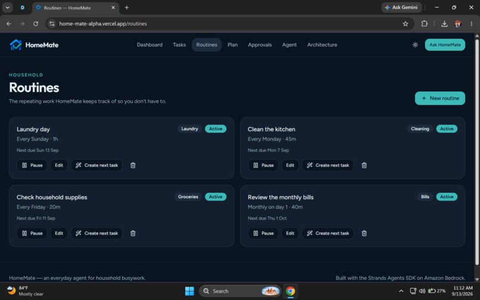Click the Groceries category tag

coord(188,197)
